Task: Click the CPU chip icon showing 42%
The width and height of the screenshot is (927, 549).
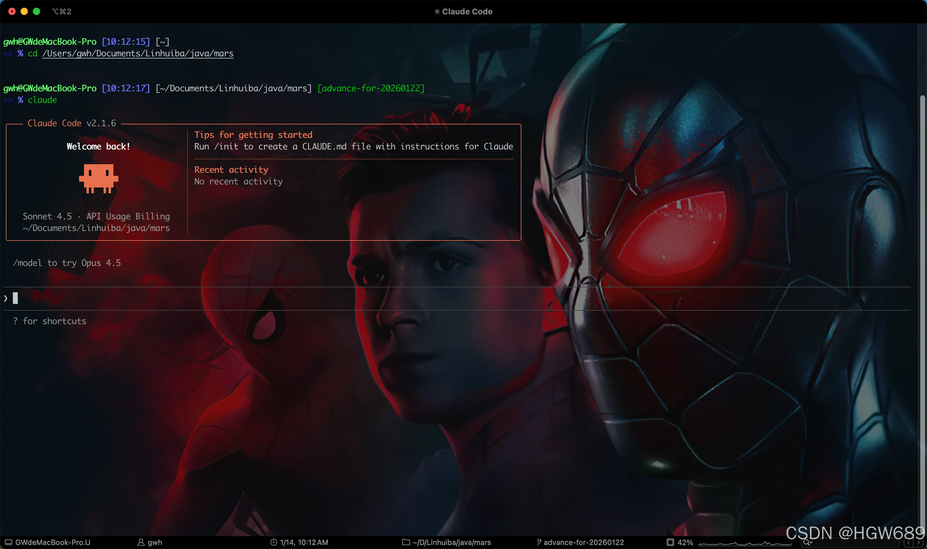Action: (x=670, y=542)
